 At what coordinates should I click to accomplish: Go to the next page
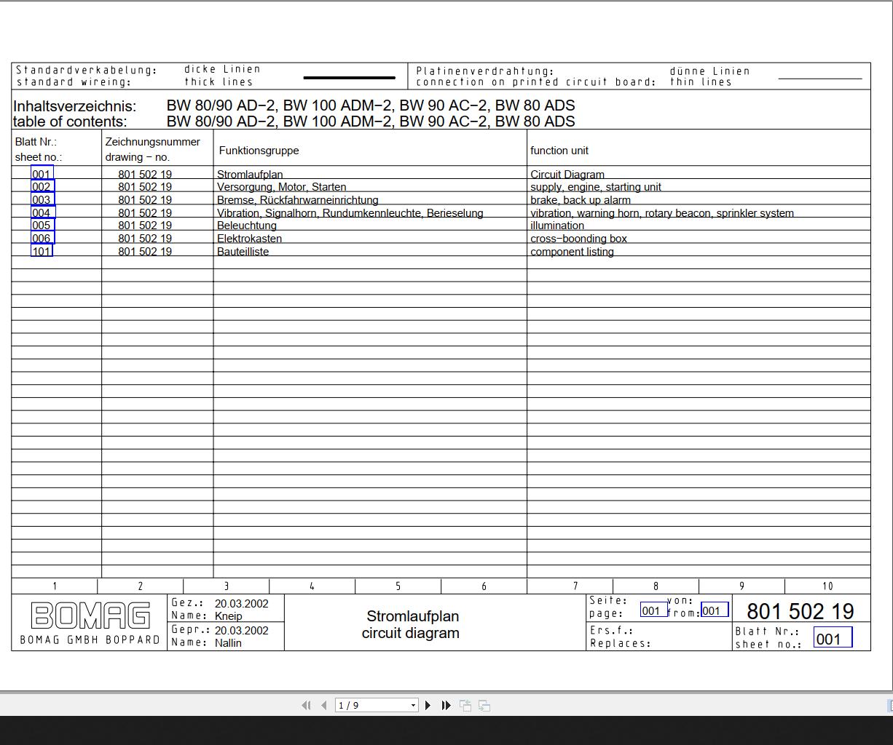pos(428,705)
